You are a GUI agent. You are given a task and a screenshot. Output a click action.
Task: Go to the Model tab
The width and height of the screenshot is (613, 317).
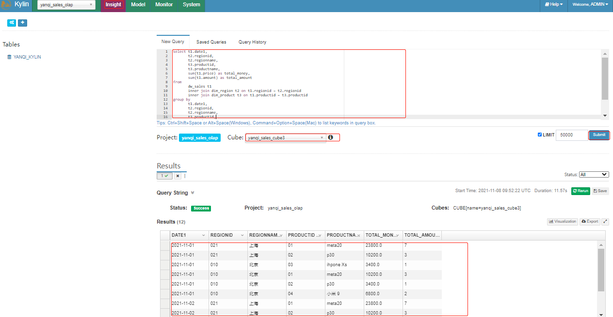click(x=138, y=5)
